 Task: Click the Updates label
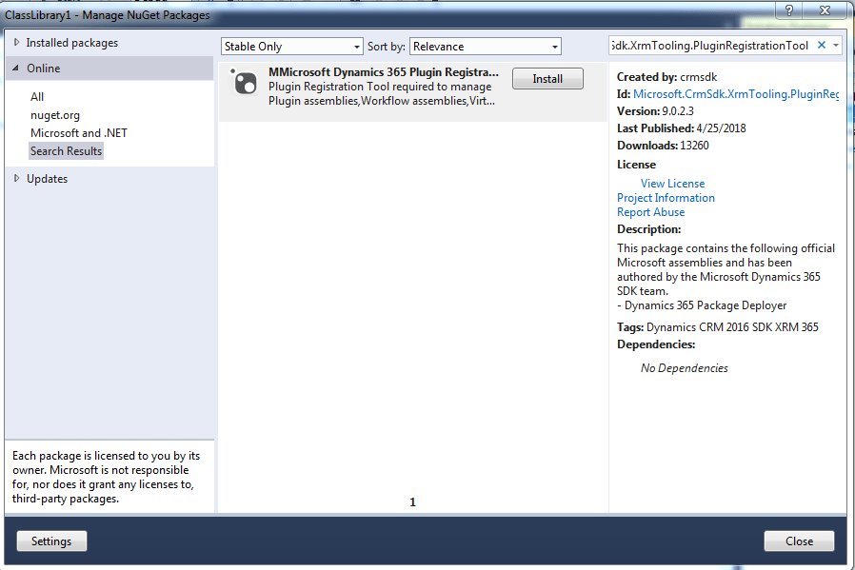pos(48,179)
